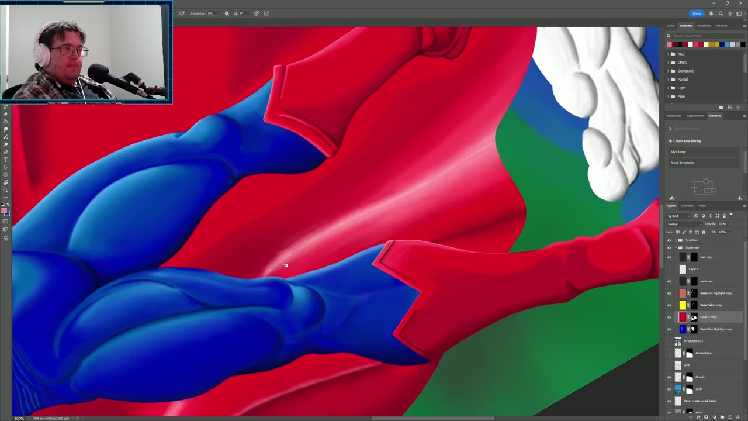Click the Share button

696,13
